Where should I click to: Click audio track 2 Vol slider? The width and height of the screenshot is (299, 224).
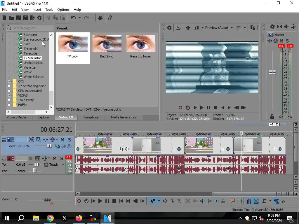36,164
